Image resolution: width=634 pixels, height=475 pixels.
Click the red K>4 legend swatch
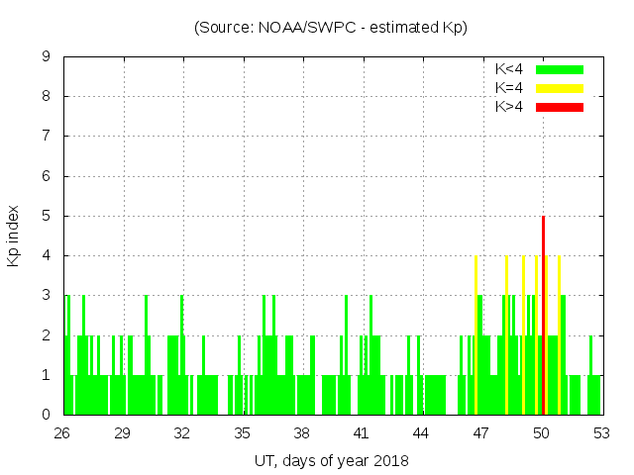[560, 107]
